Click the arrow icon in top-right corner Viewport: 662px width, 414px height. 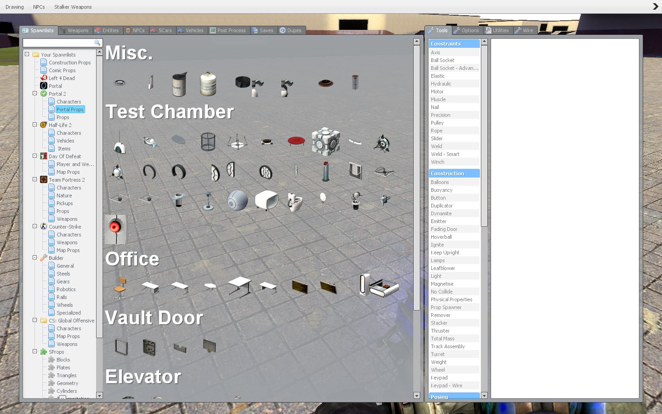click(x=655, y=6)
